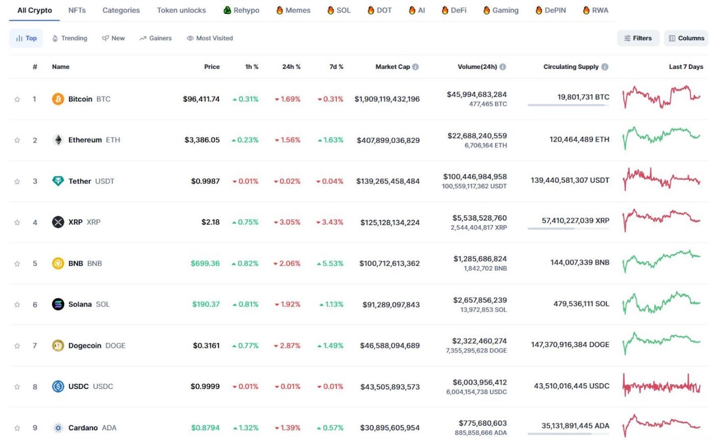Image resolution: width=714 pixels, height=440 pixels.
Task: Add BNB to watchlist with star
Action: pos(17,263)
